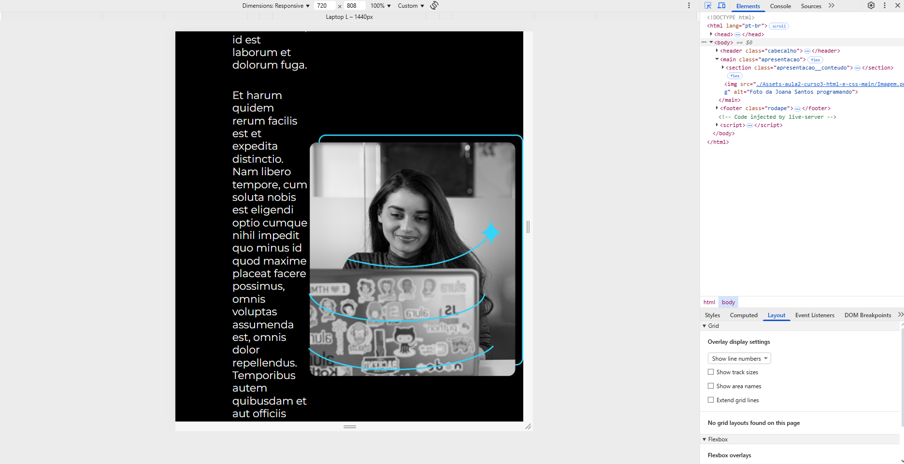Expand the header cabecalho ellipsis

click(x=807, y=51)
